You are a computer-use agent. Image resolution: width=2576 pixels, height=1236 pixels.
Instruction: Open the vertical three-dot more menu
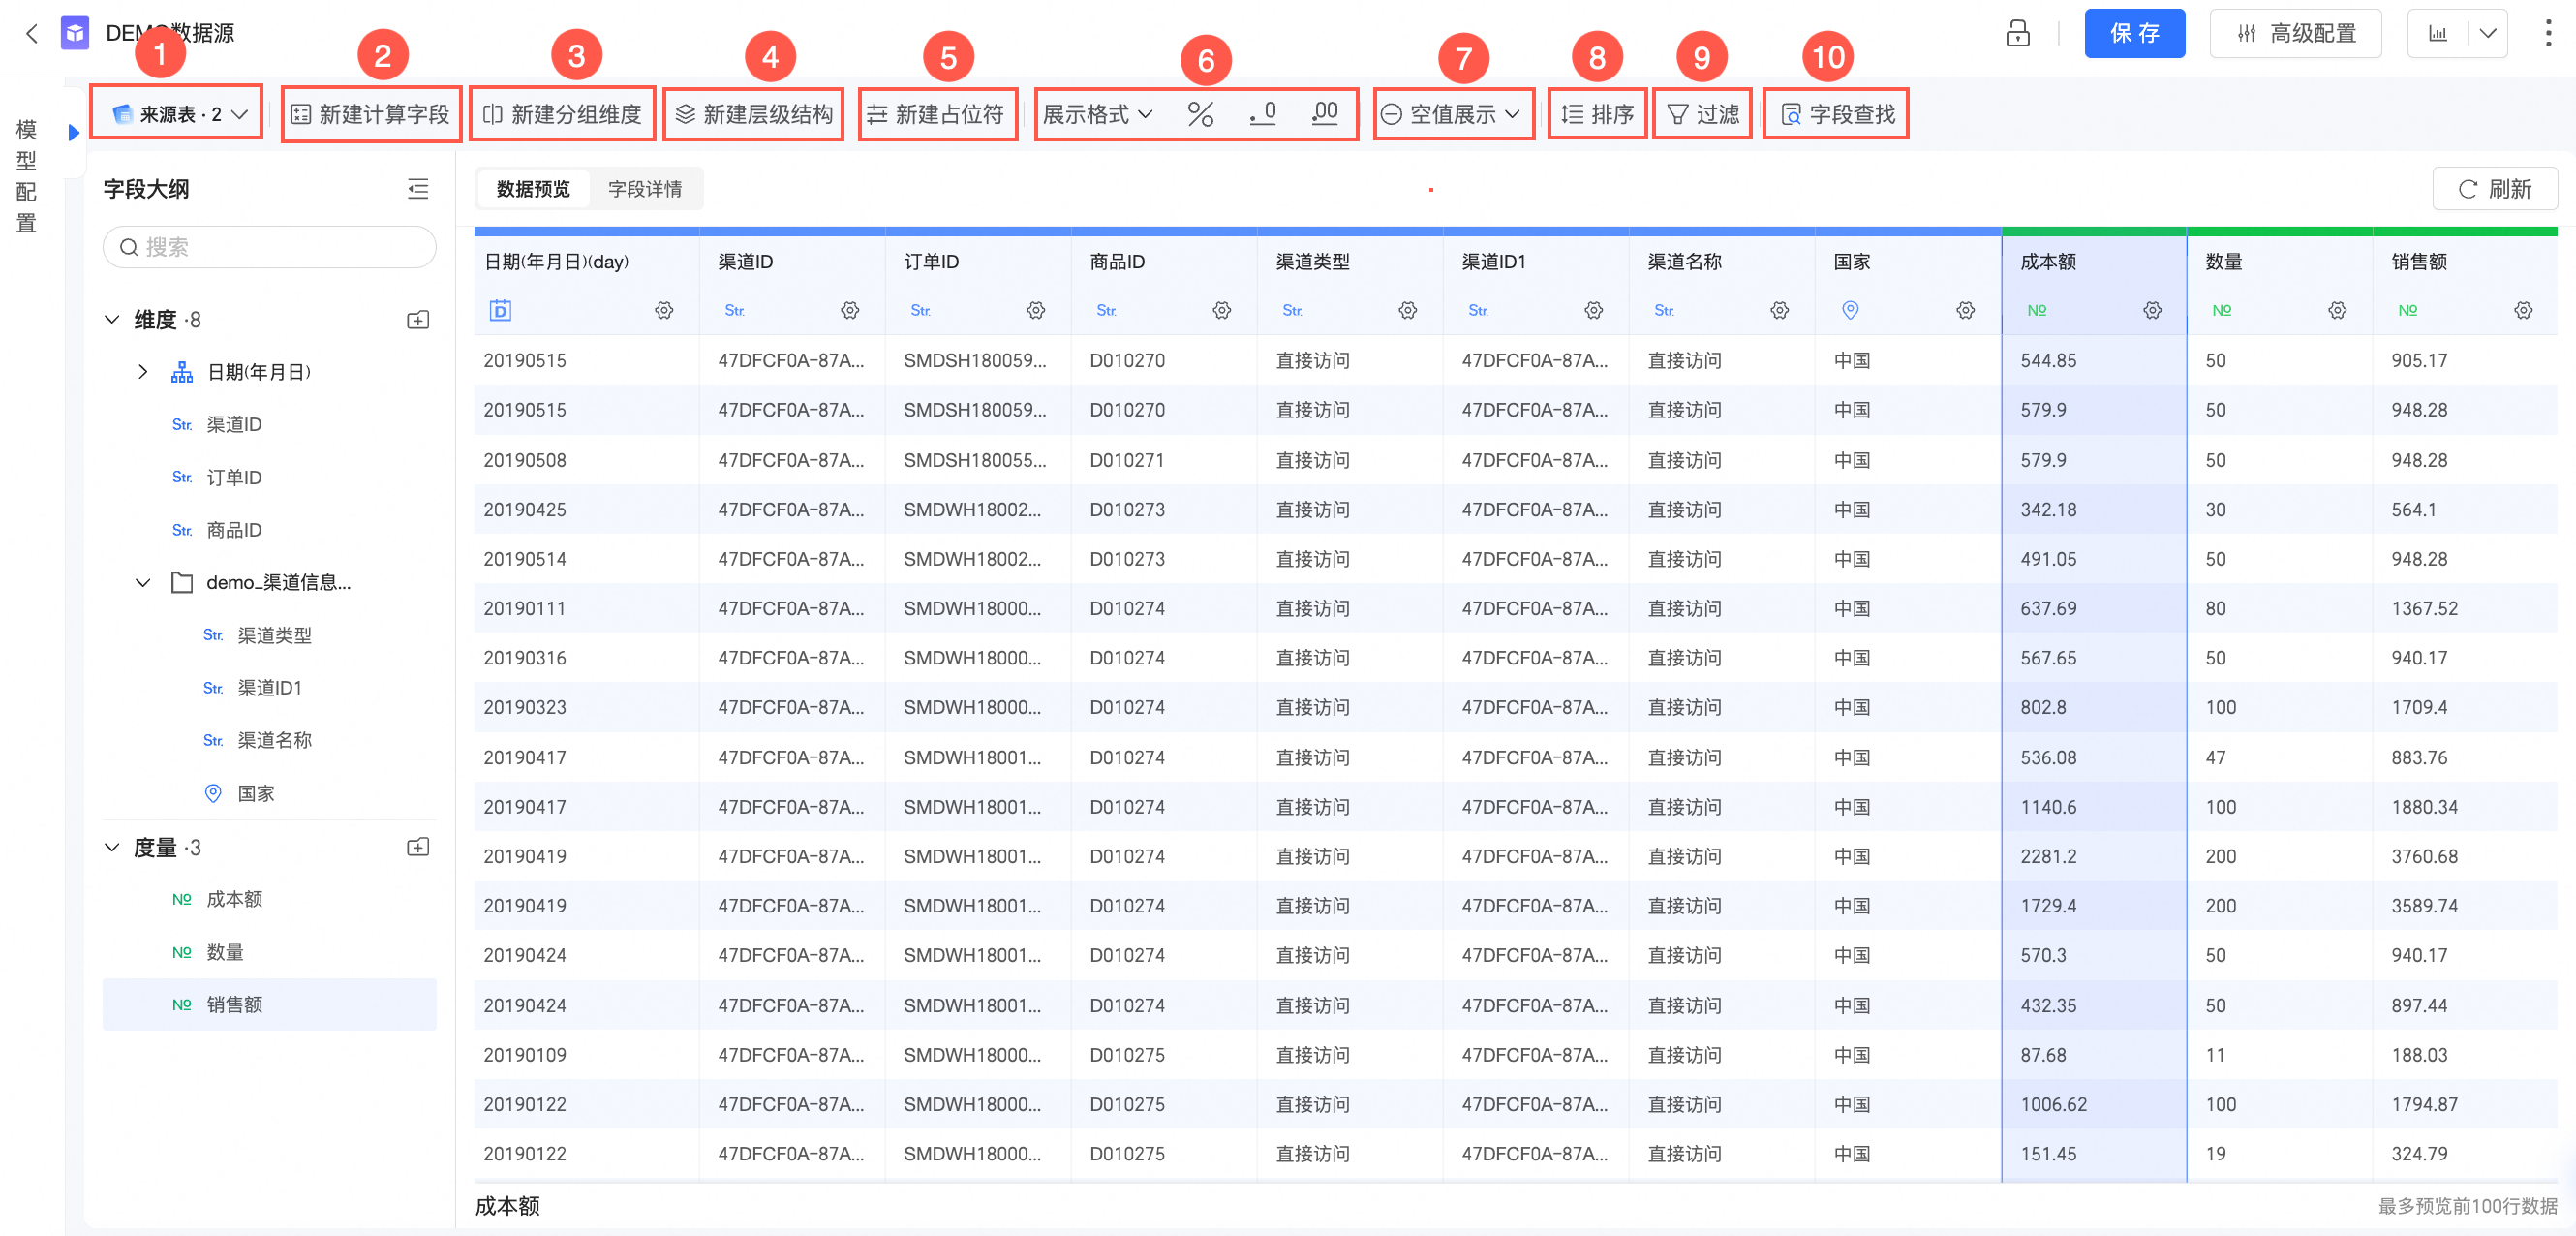pos(2547,34)
